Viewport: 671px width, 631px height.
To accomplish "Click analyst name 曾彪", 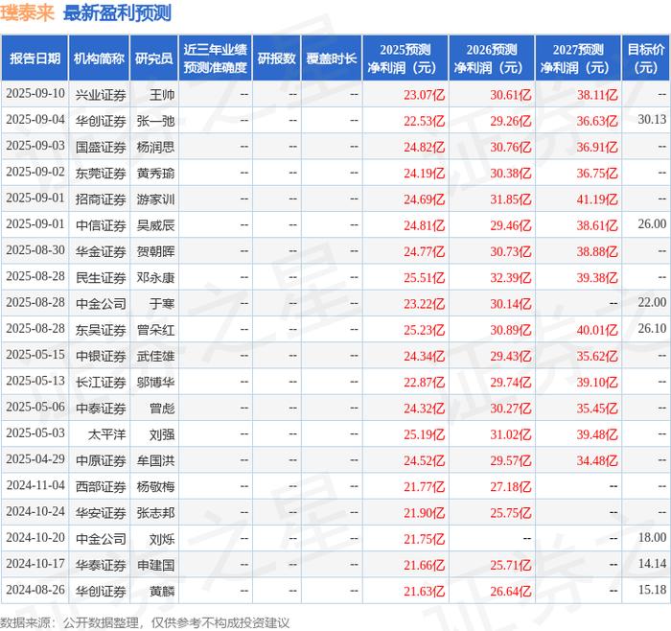I will [x=162, y=408].
